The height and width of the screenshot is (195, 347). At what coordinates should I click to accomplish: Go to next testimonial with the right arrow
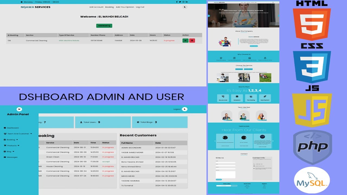[273, 141]
